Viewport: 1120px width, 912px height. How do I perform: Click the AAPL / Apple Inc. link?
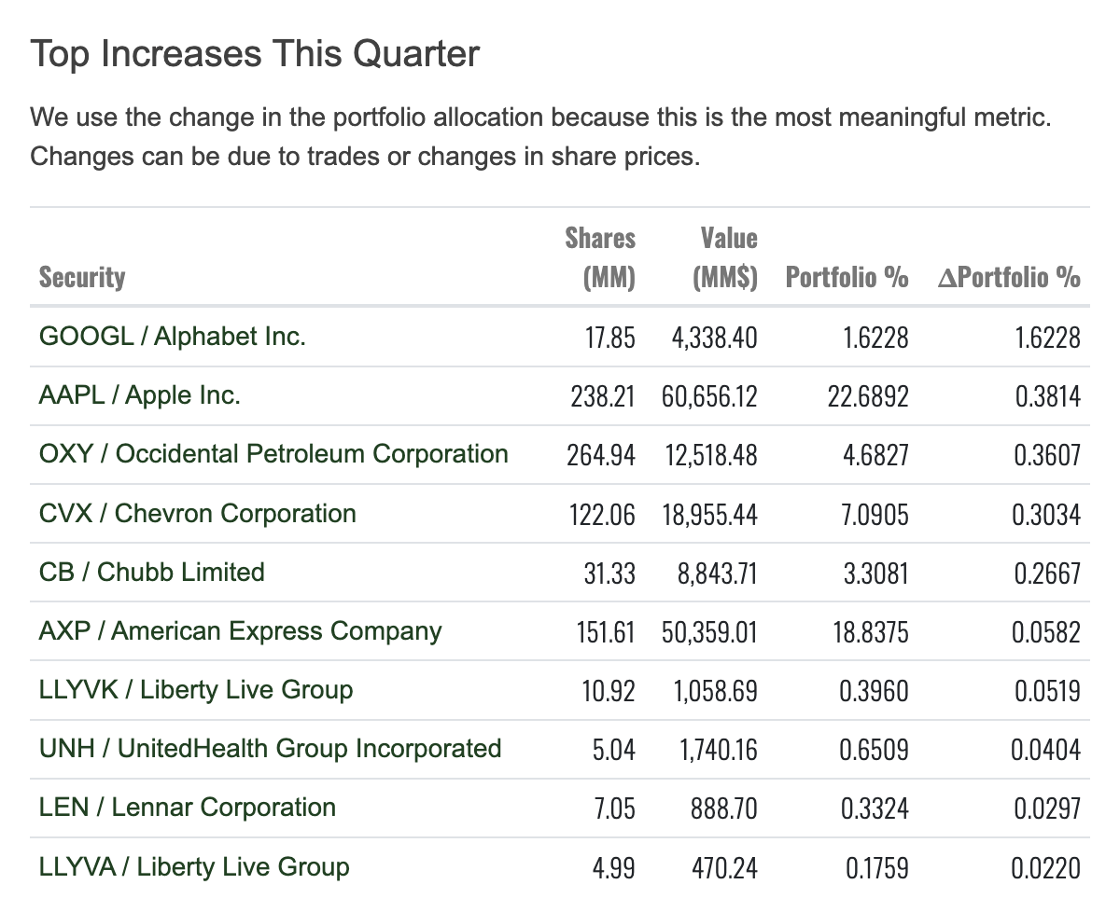(x=140, y=394)
